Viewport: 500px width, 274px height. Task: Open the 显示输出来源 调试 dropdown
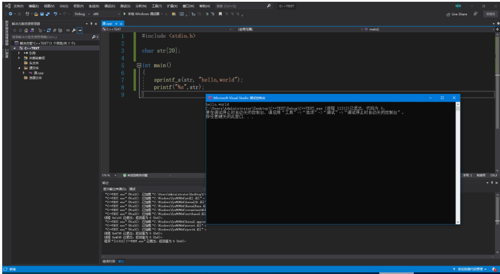point(167,189)
